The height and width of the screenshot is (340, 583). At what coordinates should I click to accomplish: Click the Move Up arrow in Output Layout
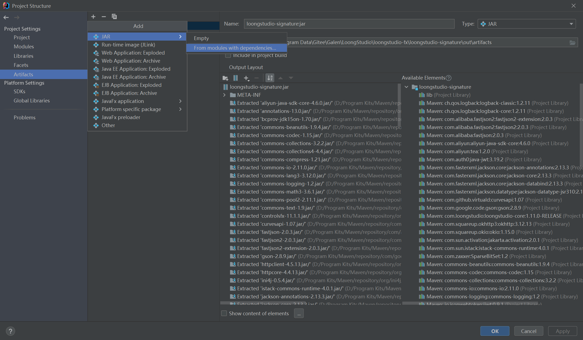[280, 78]
